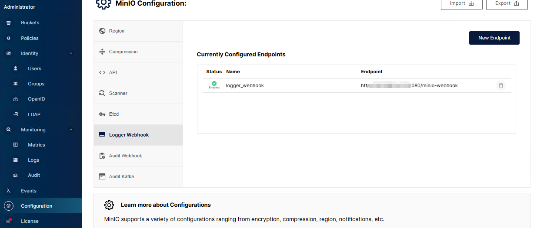Click the Scanner refresh icon
The image size is (537, 228).
102,93
